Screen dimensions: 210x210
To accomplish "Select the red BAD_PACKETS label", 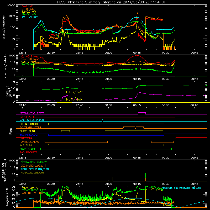I will click(29, 153).
